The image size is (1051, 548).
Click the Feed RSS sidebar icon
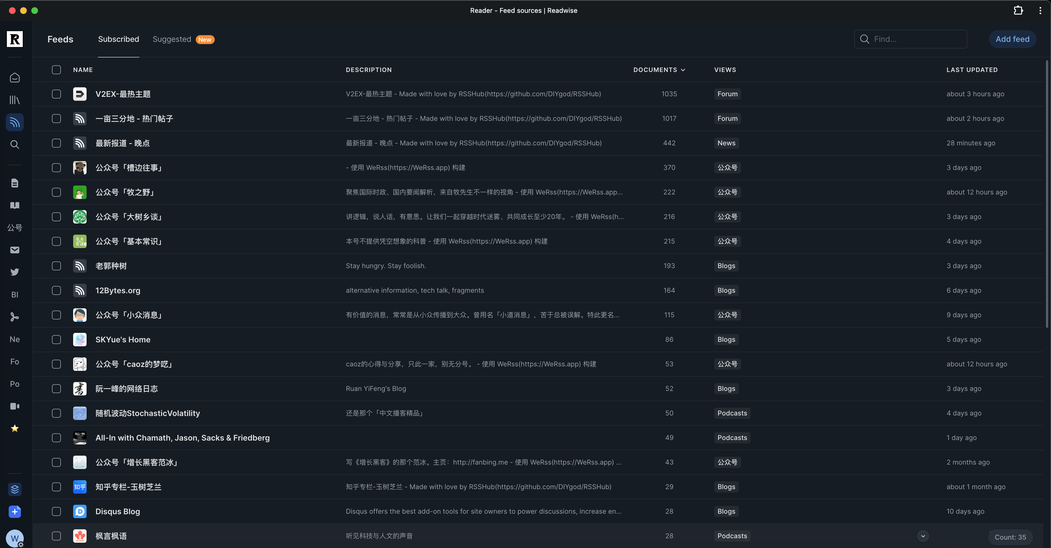click(x=15, y=122)
